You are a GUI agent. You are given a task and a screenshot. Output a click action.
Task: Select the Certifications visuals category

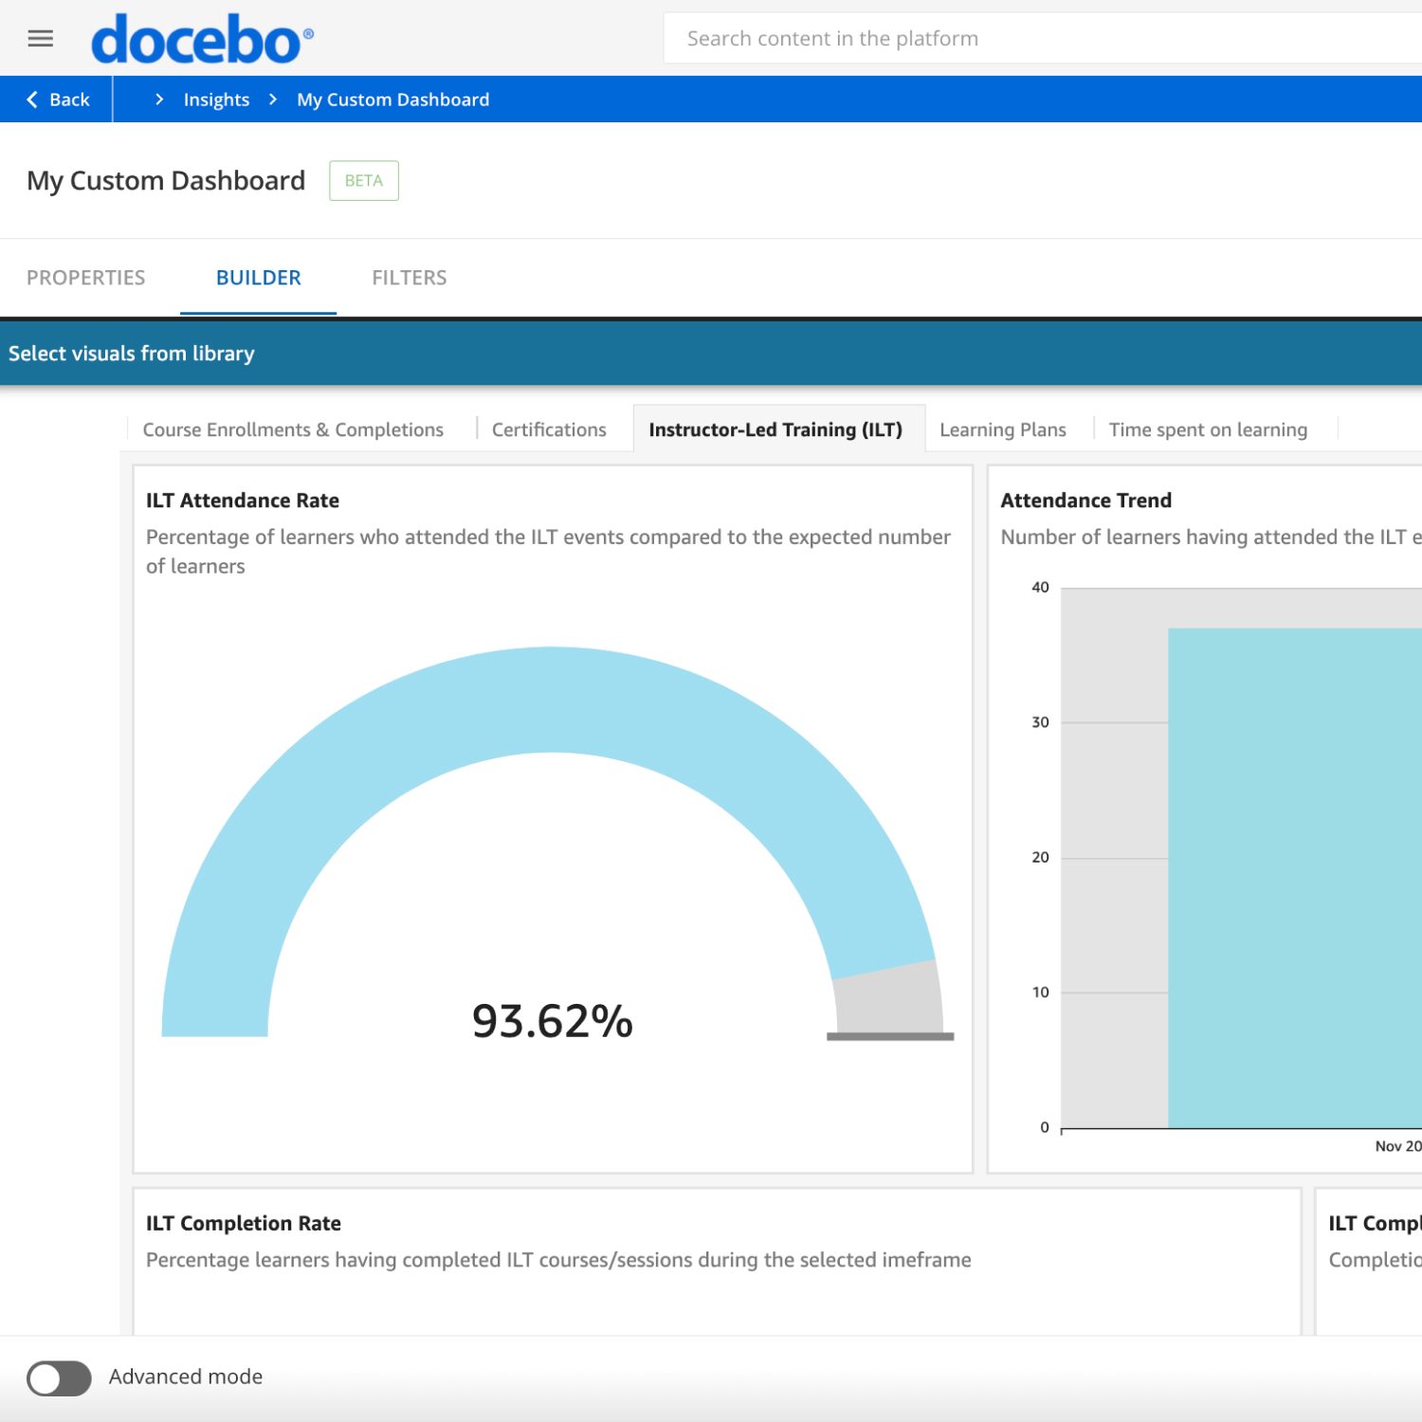click(x=549, y=429)
